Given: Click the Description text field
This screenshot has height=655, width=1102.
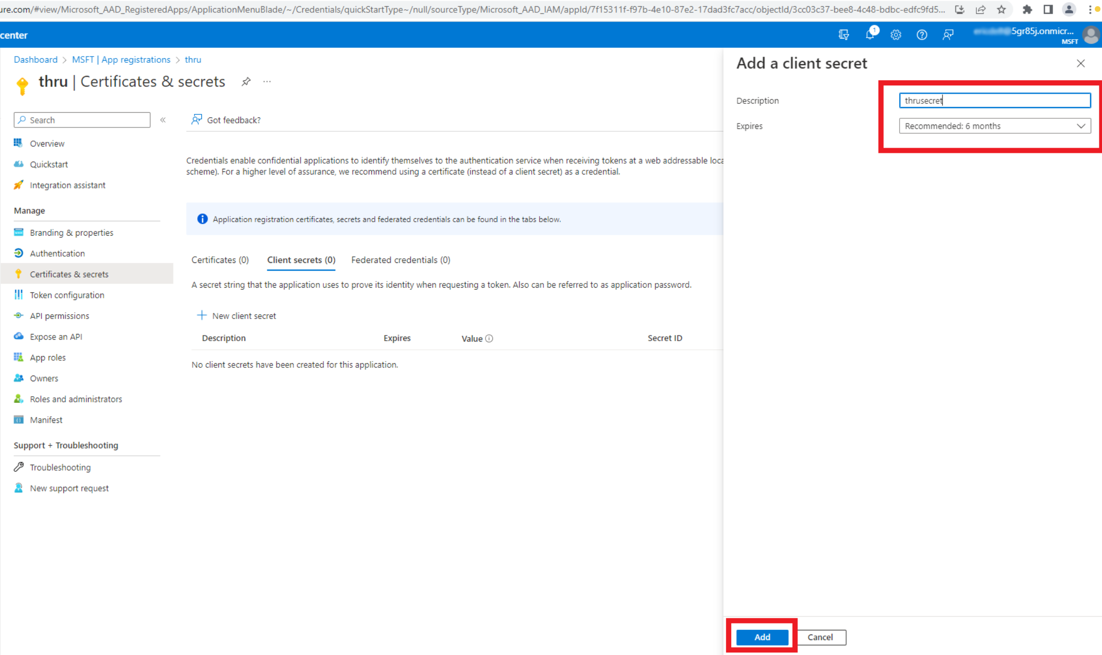Looking at the screenshot, I should pyautogui.click(x=994, y=100).
